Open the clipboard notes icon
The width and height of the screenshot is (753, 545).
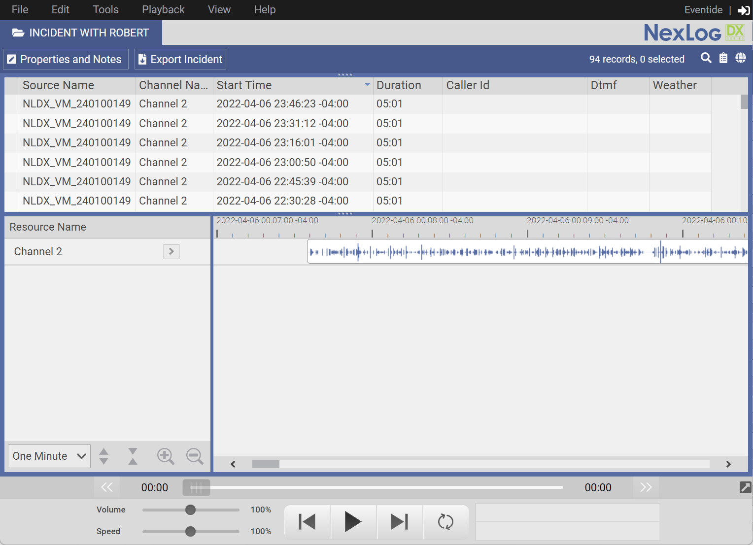tap(723, 58)
